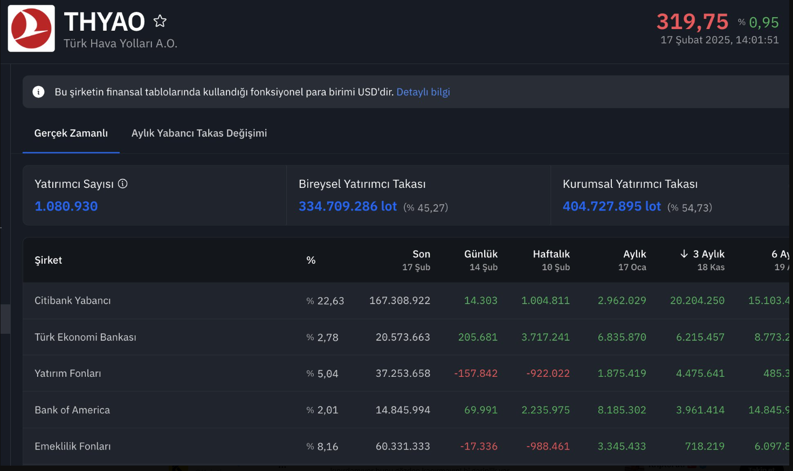Switch to Gerçek Zamanlı tab
The height and width of the screenshot is (471, 793).
[x=71, y=133]
